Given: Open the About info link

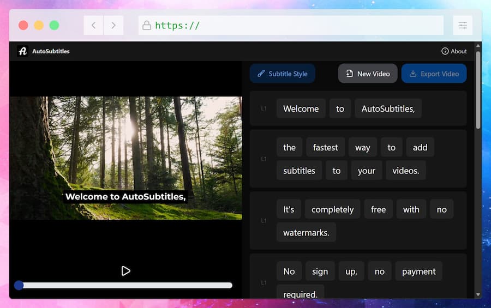Looking at the screenshot, I should coord(454,51).
